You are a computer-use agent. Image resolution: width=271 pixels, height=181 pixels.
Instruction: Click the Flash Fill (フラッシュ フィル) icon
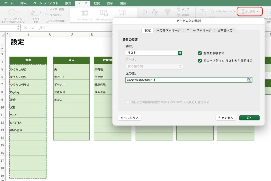tap(212, 12)
